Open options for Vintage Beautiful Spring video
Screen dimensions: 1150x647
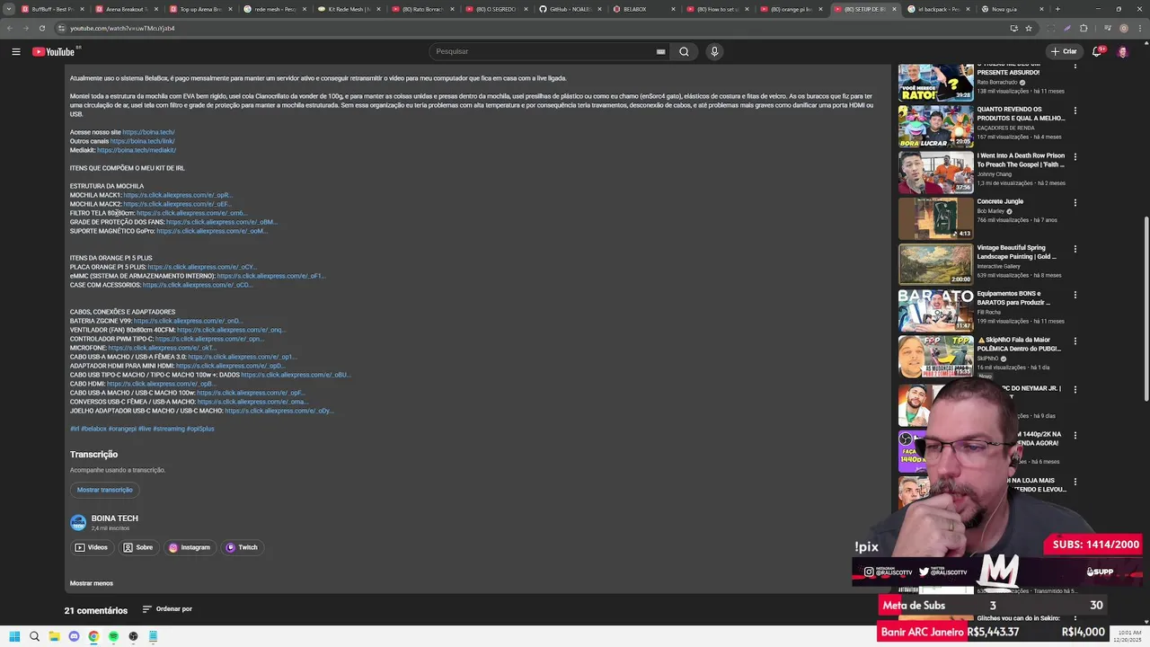click(1075, 249)
